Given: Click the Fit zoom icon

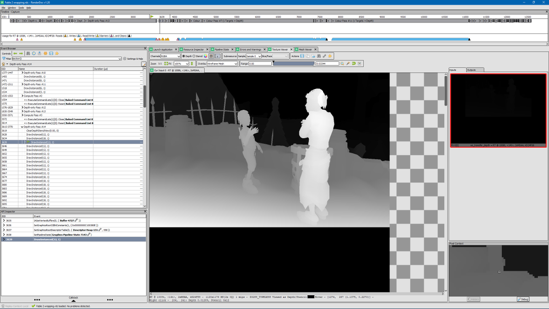Looking at the screenshot, I should (x=167, y=64).
